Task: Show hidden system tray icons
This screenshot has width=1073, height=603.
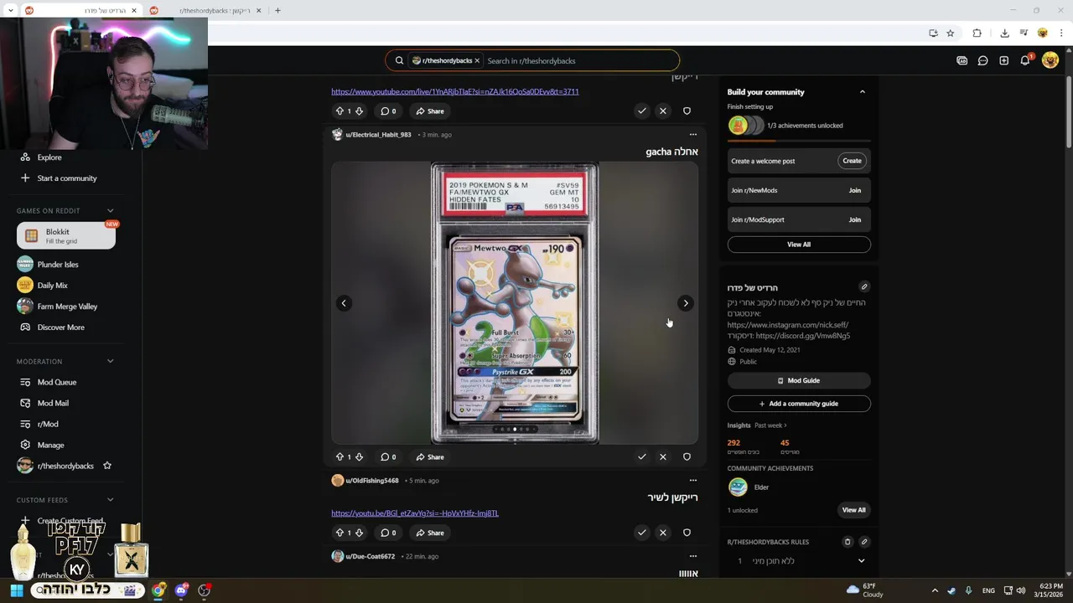Action: [935, 590]
